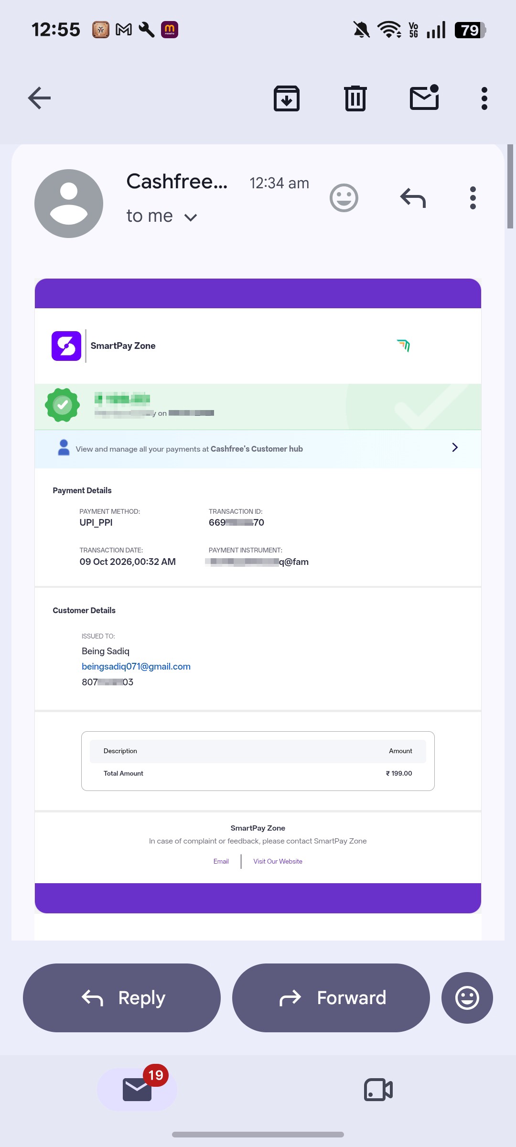Screen dimensions: 516x1147
Task: Tap the SmartPay Zone logo
Action: tap(66, 346)
